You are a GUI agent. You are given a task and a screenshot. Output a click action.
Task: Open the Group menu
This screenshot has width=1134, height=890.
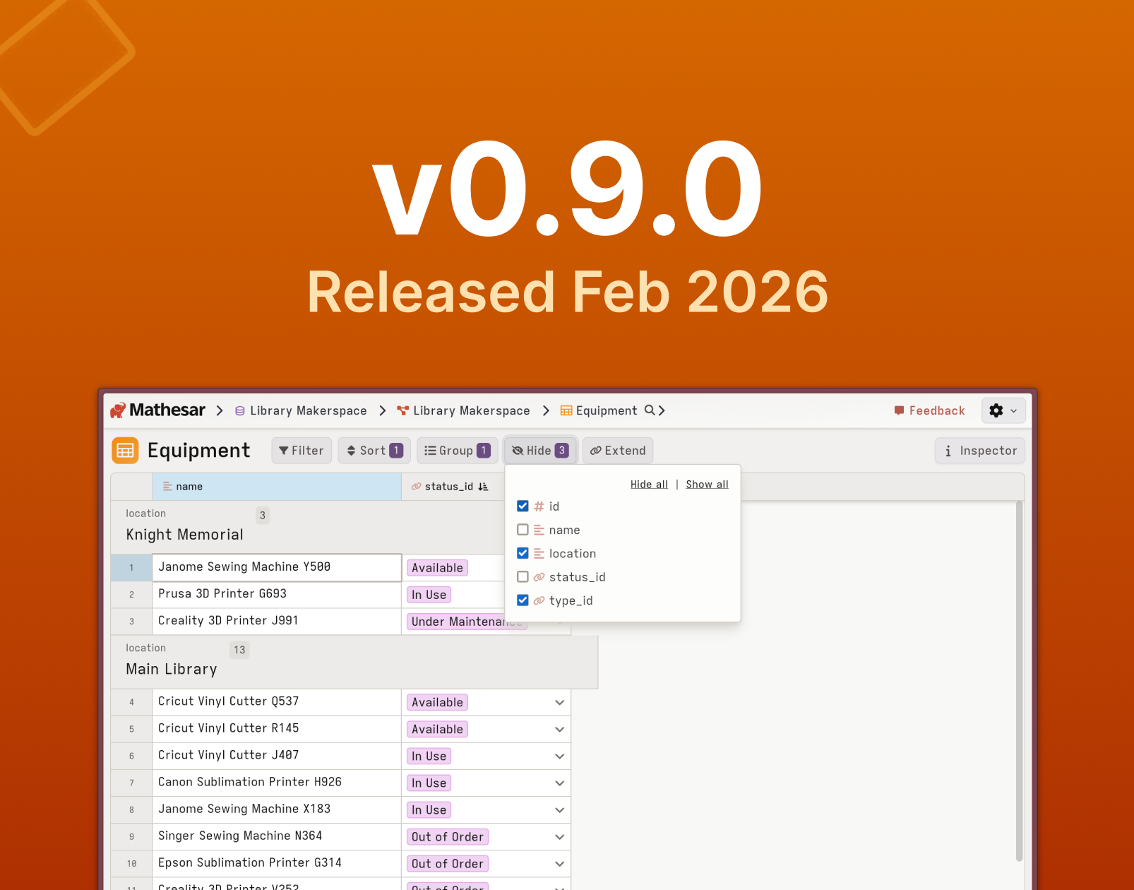tap(457, 451)
